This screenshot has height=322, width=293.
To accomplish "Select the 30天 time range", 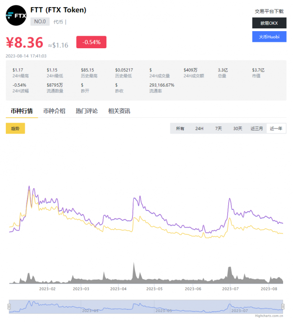I will coord(238,129).
